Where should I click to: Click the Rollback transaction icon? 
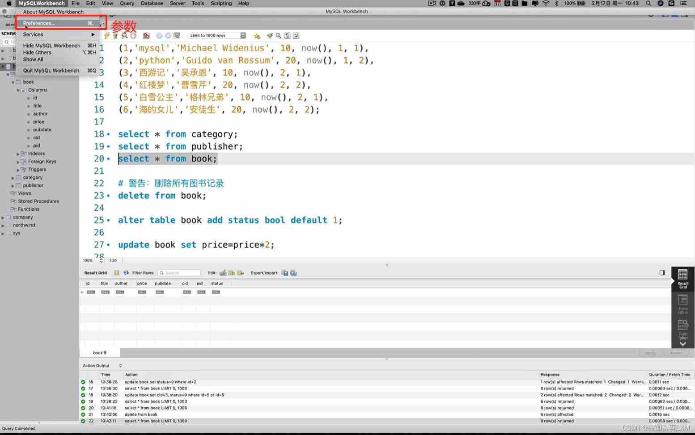click(168, 36)
